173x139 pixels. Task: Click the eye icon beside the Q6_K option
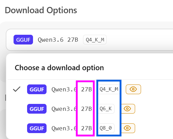pyautogui.click(x=128, y=109)
